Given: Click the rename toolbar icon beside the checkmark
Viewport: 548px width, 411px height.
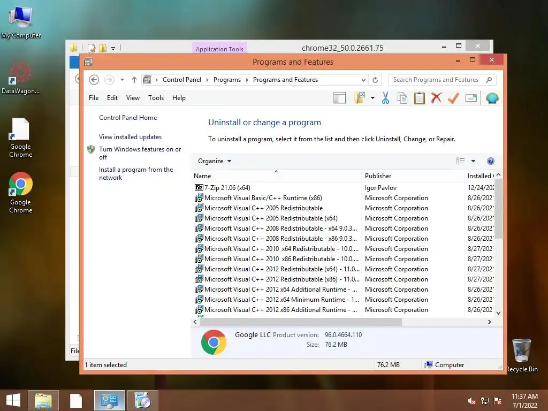Looking at the screenshot, I should tap(471, 98).
